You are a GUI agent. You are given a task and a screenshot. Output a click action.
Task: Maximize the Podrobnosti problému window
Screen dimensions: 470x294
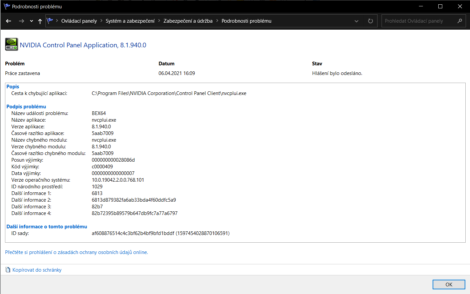point(440,6)
